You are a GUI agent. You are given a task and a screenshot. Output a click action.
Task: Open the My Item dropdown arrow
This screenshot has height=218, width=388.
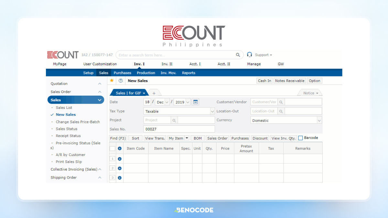(x=187, y=138)
